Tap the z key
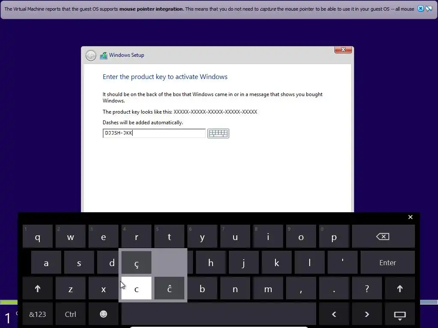The image size is (438, 328). [71, 288]
